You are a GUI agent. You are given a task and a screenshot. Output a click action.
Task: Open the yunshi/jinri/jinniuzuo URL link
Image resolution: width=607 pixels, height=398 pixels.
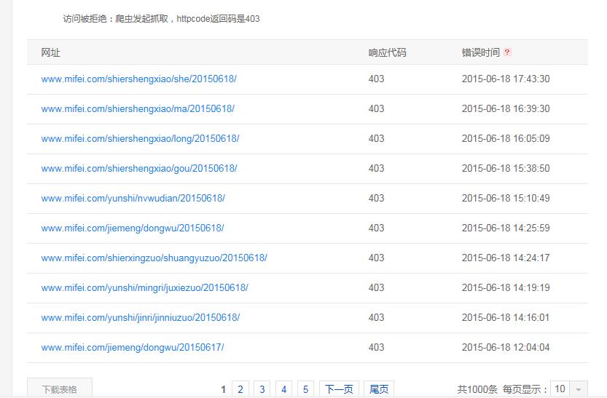click(140, 317)
